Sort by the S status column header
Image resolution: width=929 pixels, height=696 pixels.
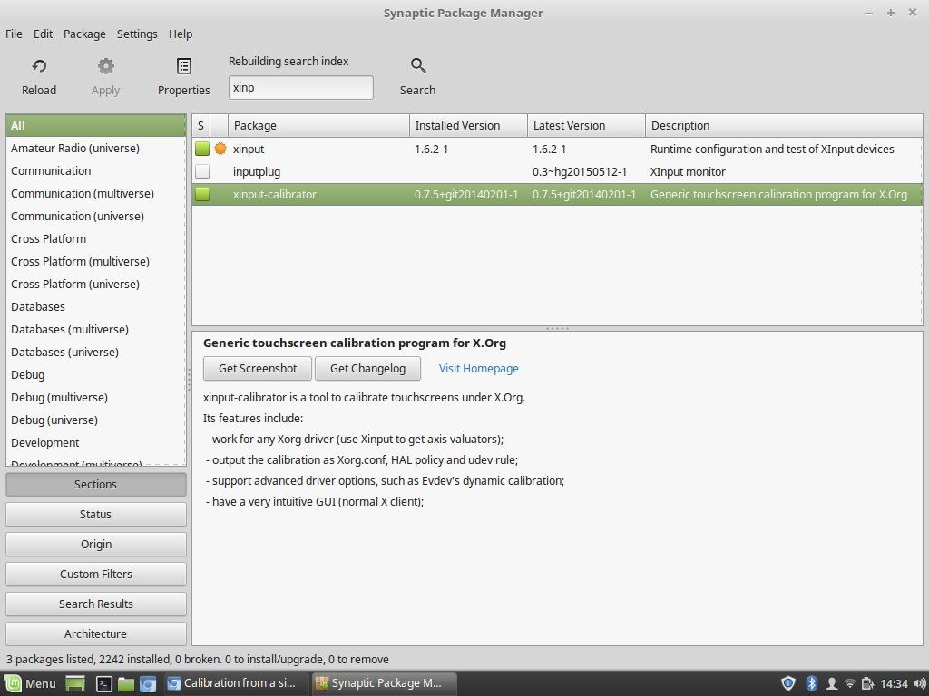click(200, 125)
